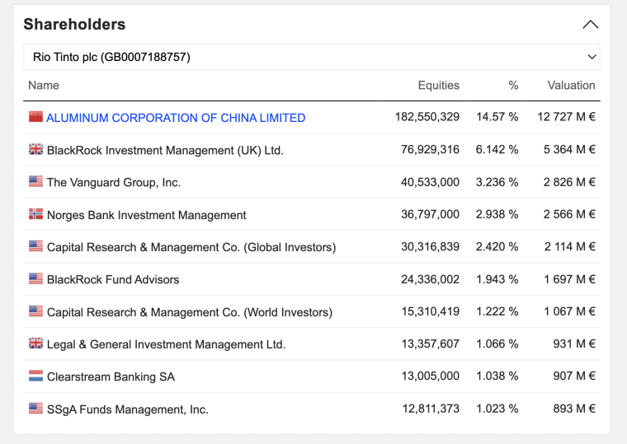Click US flag beside Capital Research Global Investors
627x444 pixels.
35,246
